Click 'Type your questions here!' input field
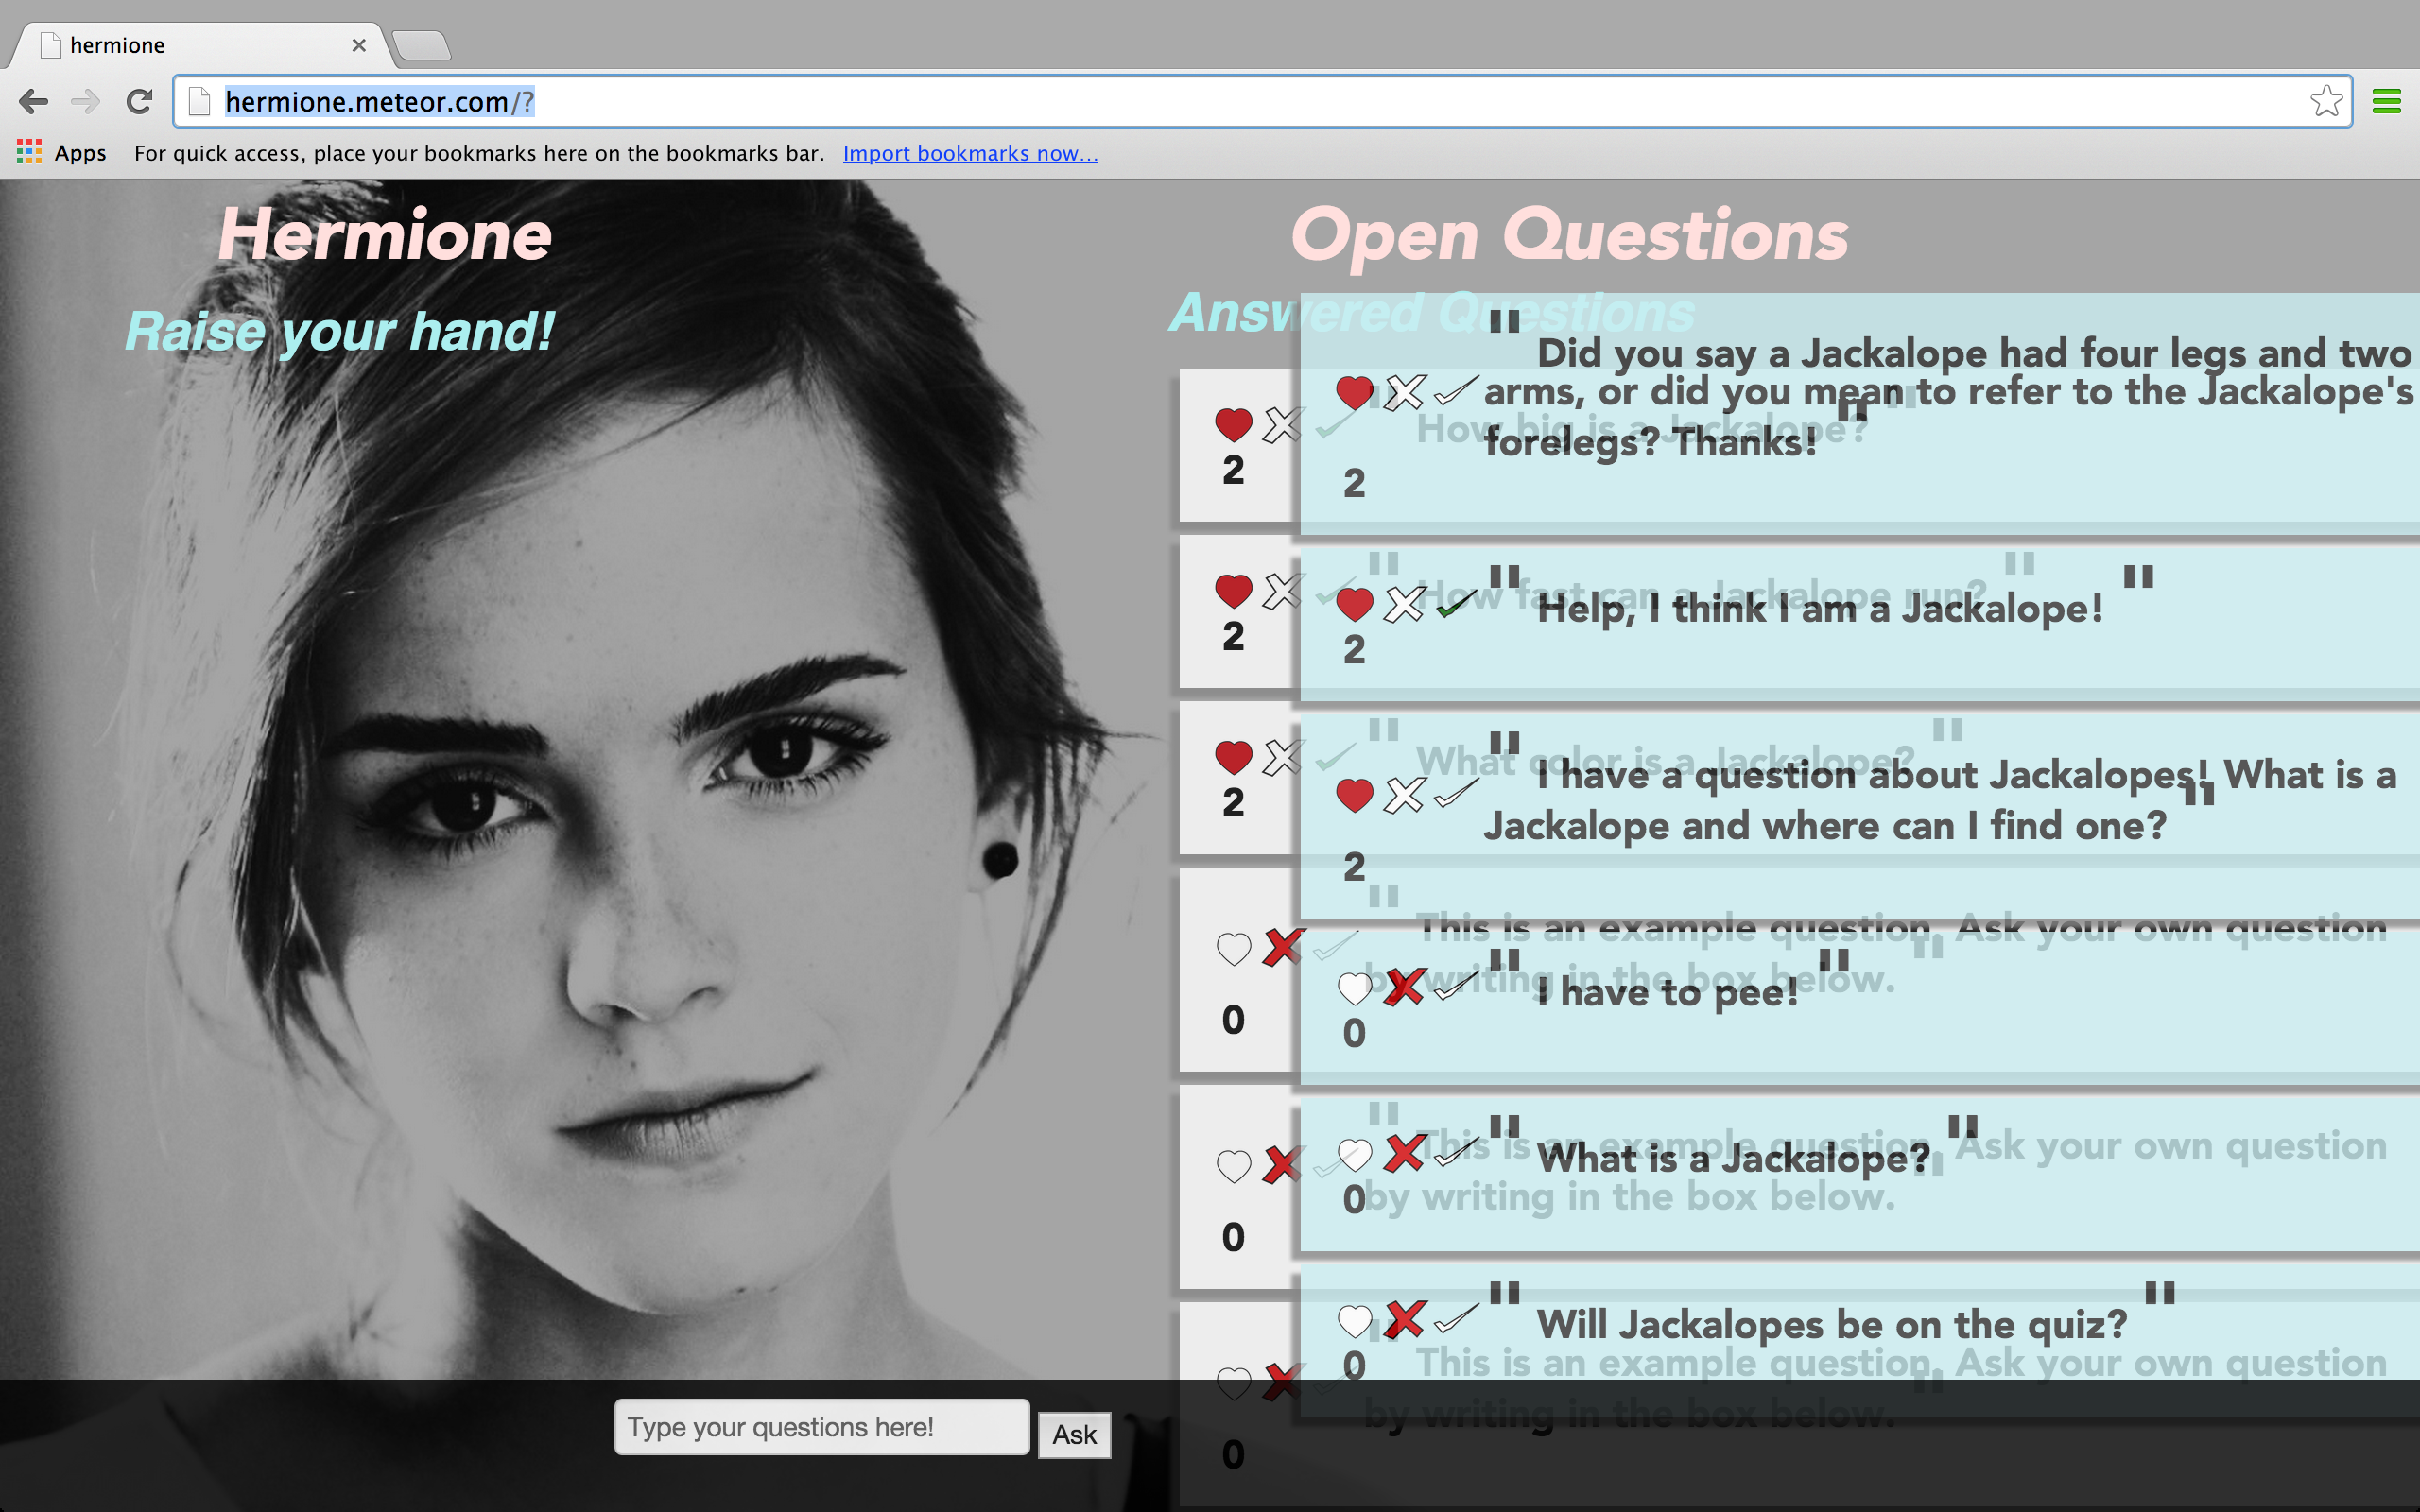Viewport: 2420px width, 1512px height. [x=821, y=1427]
